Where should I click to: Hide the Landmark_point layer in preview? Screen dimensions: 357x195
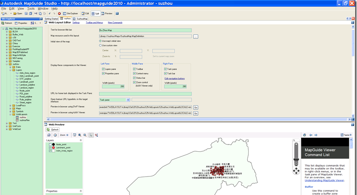coord(50,148)
